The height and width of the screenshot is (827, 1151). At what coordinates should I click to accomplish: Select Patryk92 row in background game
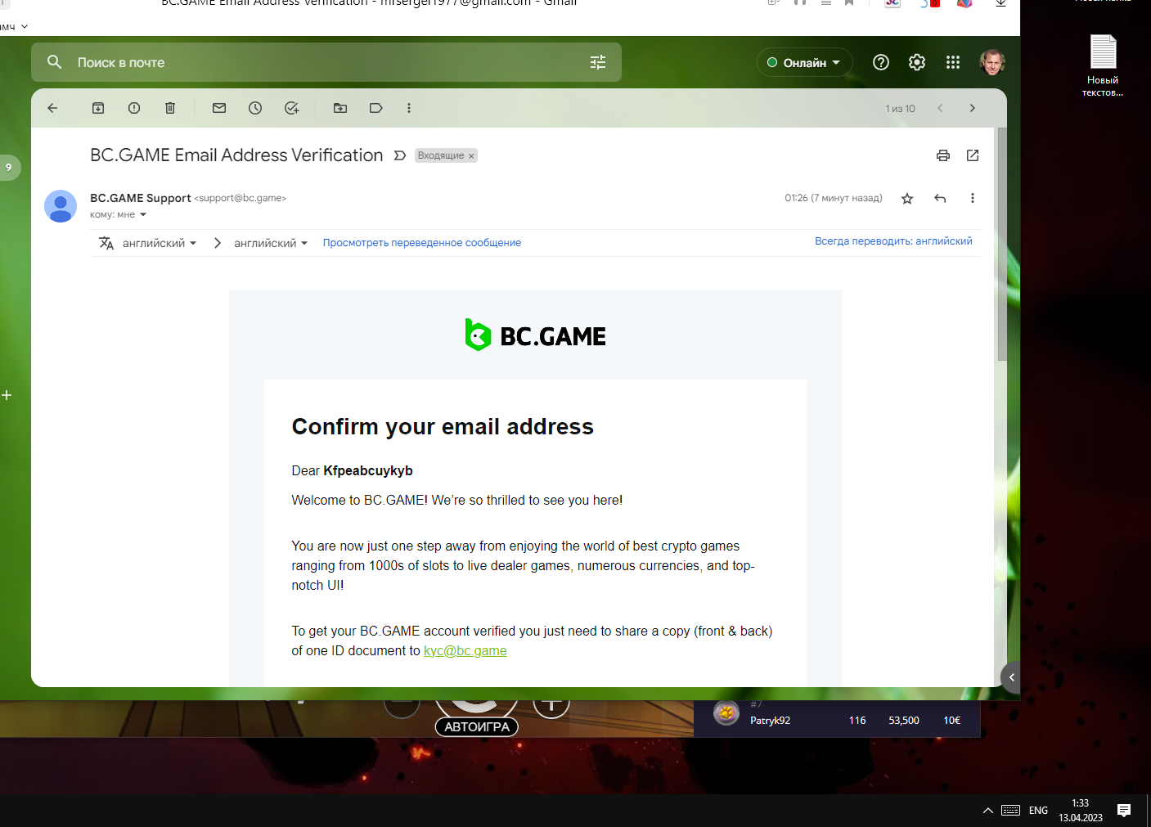[x=837, y=720]
